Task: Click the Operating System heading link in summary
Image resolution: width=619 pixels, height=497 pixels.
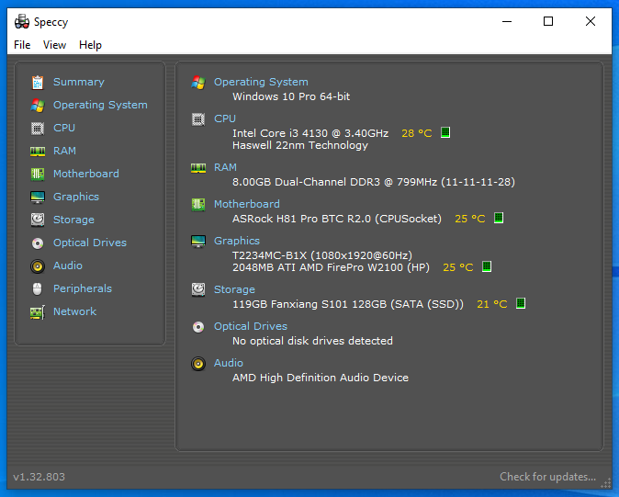Action: point(261,82)
